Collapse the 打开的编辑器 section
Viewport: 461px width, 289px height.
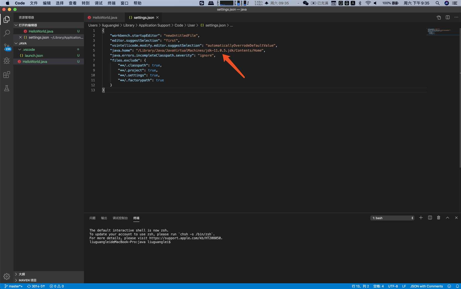click(x=49, y=25)
